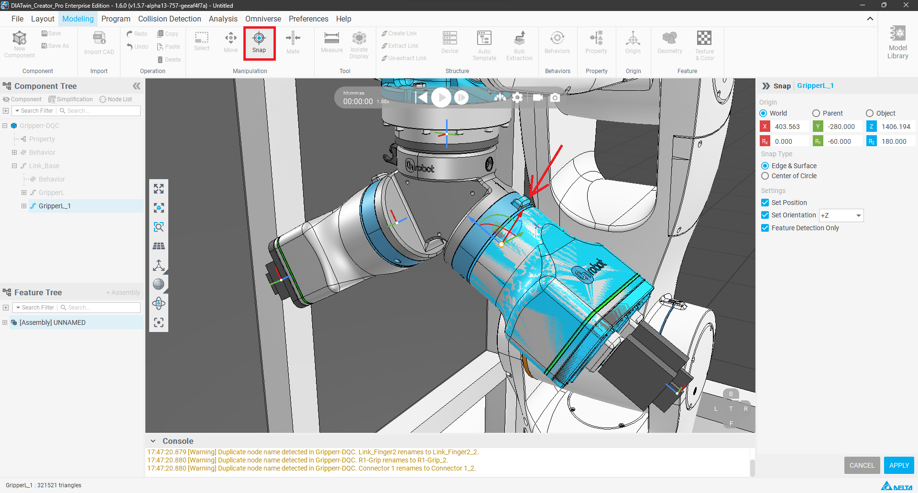918x493 pixels.
Task: Click the zoom-to-area magnifier icon
Action: [x=159, y=227]
